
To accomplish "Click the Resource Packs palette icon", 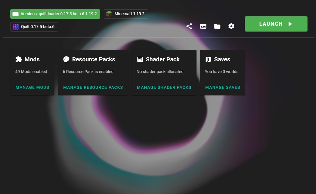I will (x=66, y=59).
